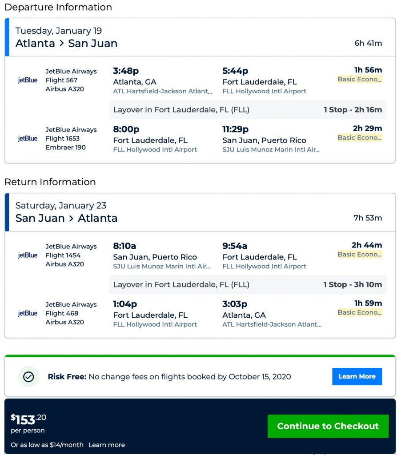Screen dimensions: 397x455
Task: Click the return layover 3h 10m bar
Action: pos(248,284)
